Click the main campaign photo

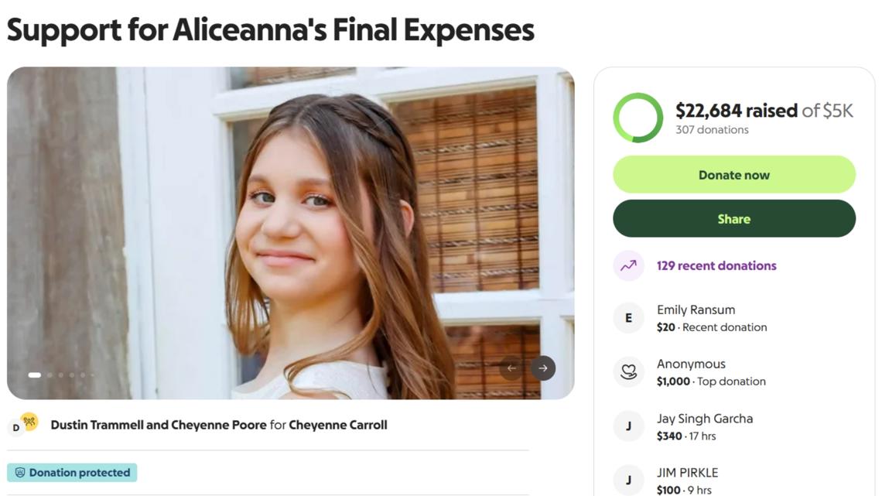click(x=290, y=232)
